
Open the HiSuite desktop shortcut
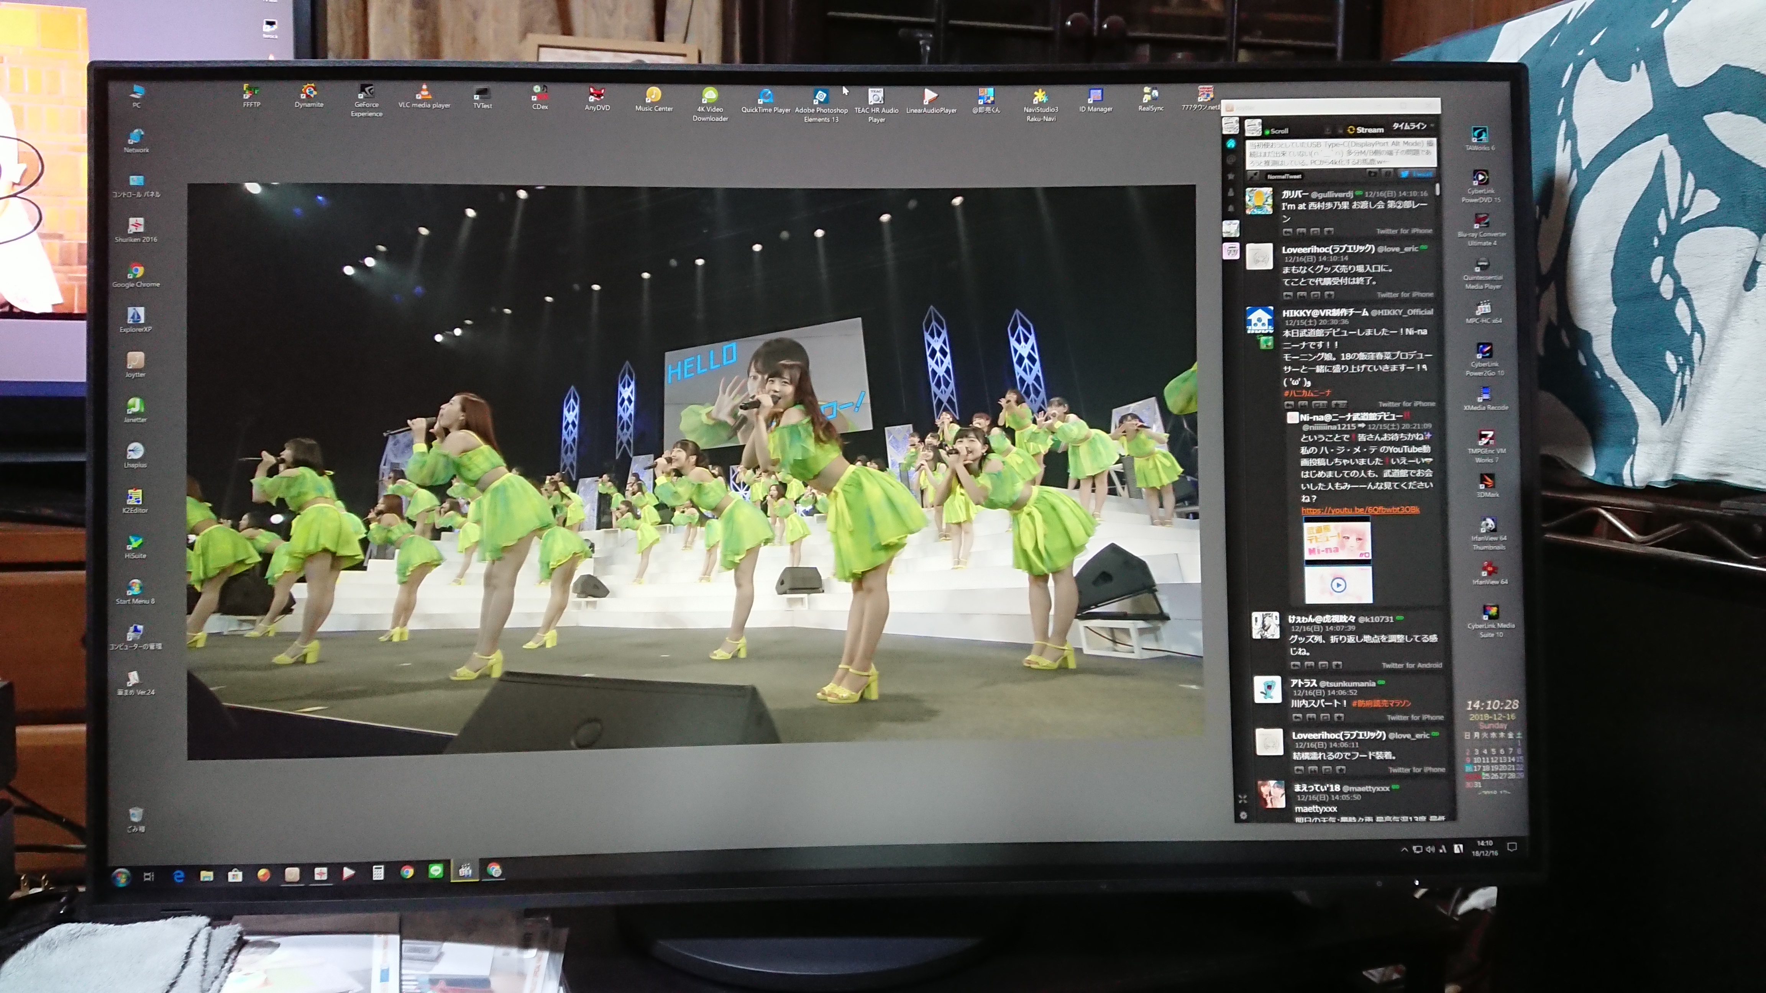135,546
